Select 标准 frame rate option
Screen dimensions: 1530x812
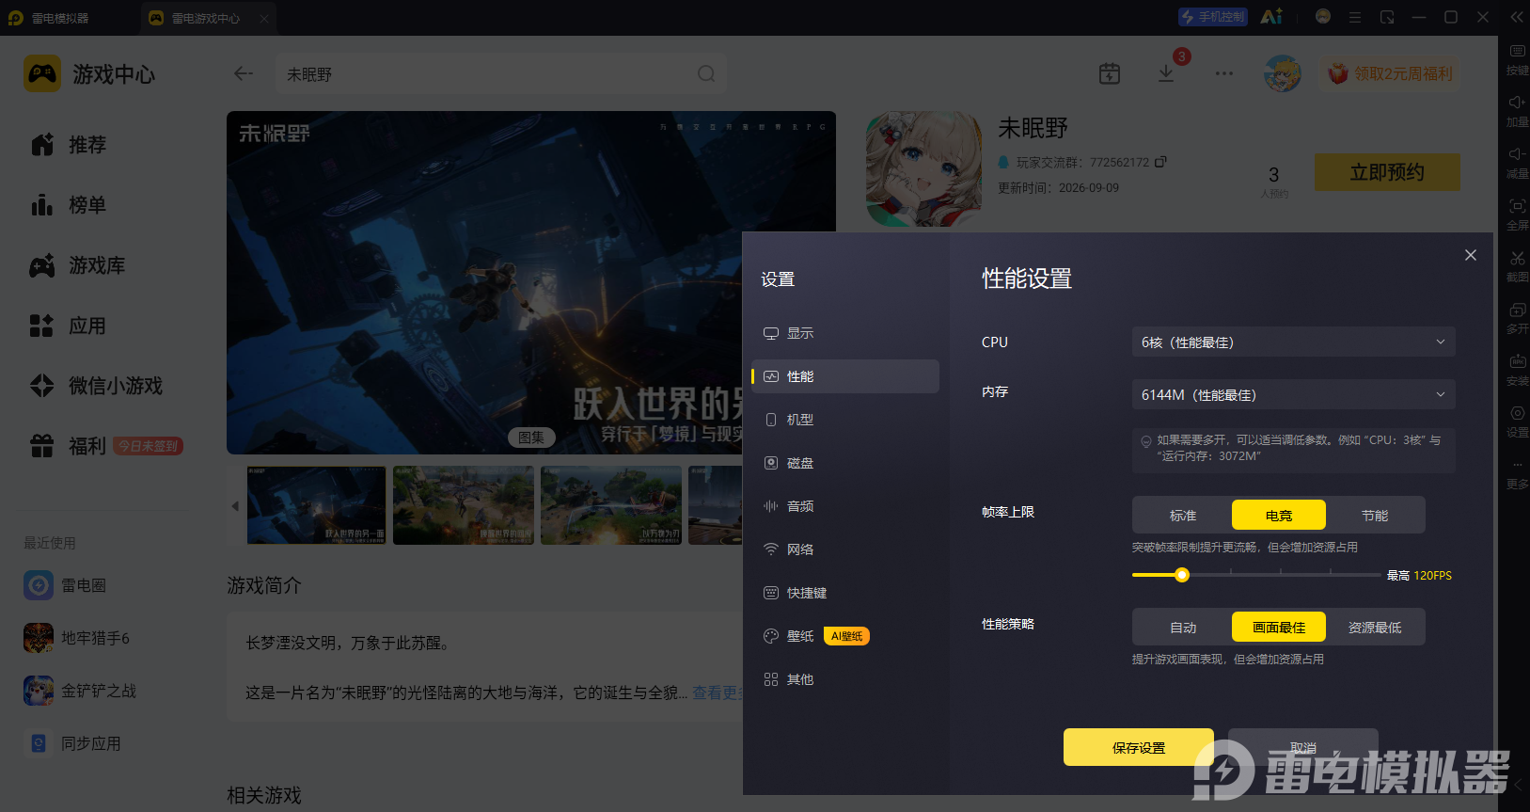[x=1183, y=515]
